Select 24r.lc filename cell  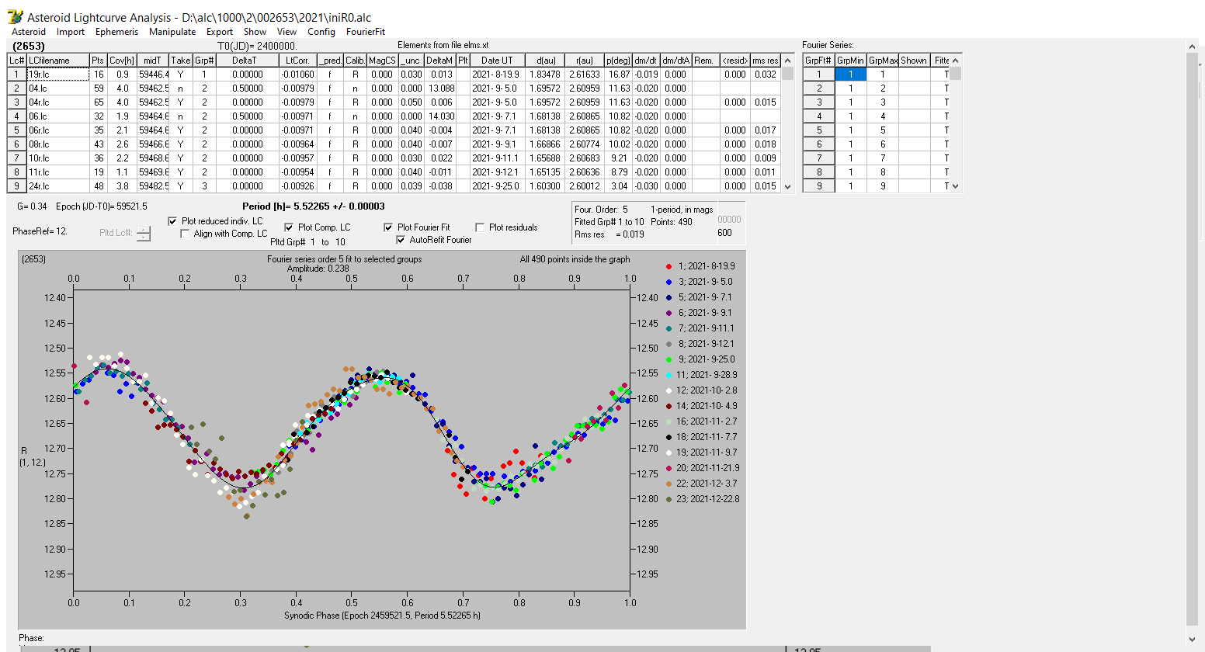(57, 186)
